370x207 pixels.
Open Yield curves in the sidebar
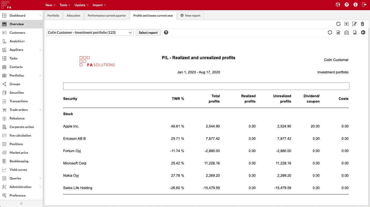[21, 170]
